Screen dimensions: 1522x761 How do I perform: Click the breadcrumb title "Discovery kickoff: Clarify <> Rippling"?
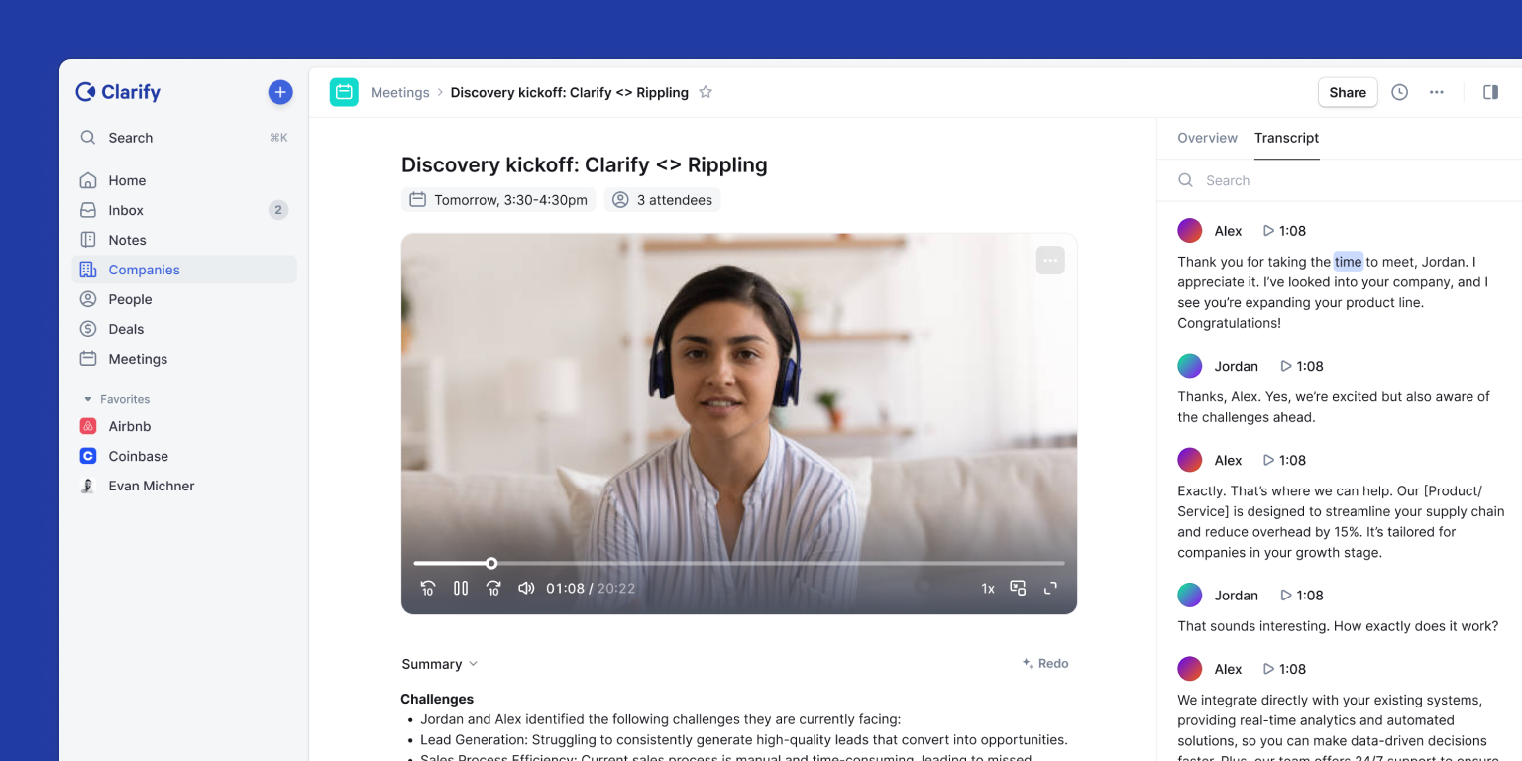point(570,92)
